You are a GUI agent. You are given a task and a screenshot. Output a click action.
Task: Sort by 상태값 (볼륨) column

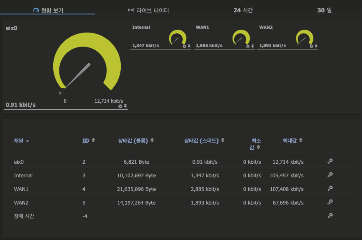point(136,141)
